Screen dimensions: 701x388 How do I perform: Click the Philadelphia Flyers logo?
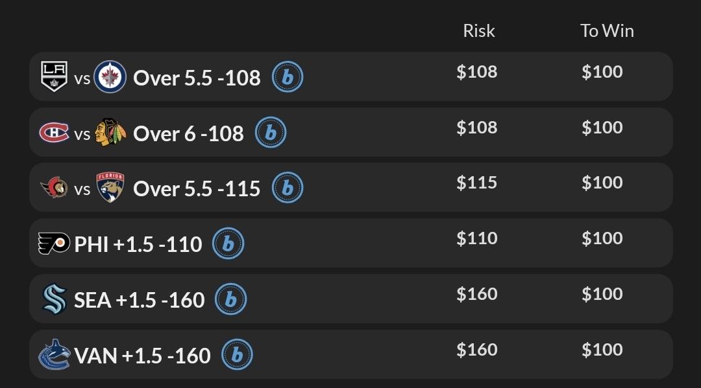54,244
